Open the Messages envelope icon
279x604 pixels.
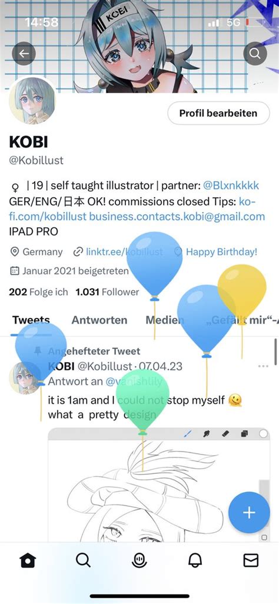tap(251, 561)
